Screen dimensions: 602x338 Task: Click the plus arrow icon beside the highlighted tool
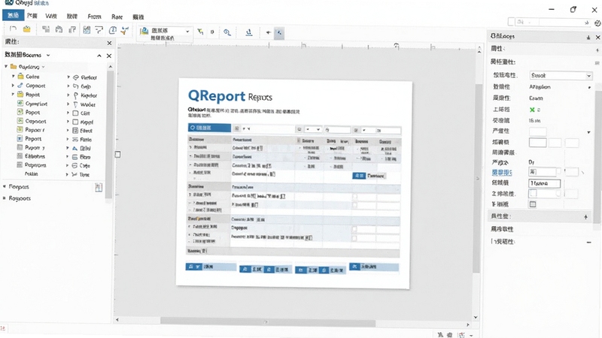click(268, 32)
